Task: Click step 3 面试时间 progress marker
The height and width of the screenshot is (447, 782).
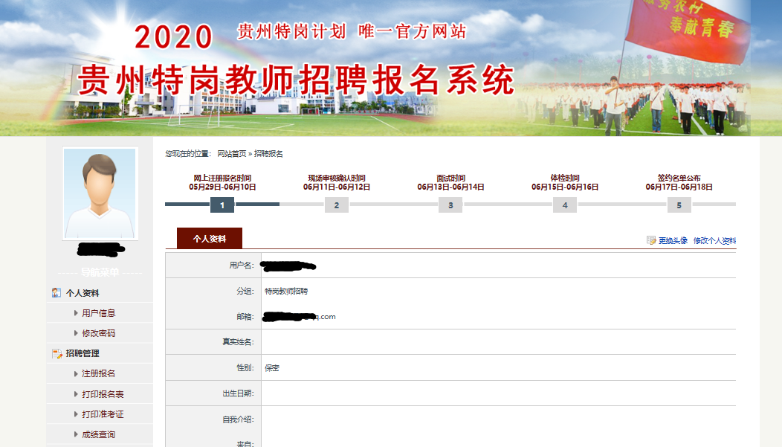Action: pos(450,205)
